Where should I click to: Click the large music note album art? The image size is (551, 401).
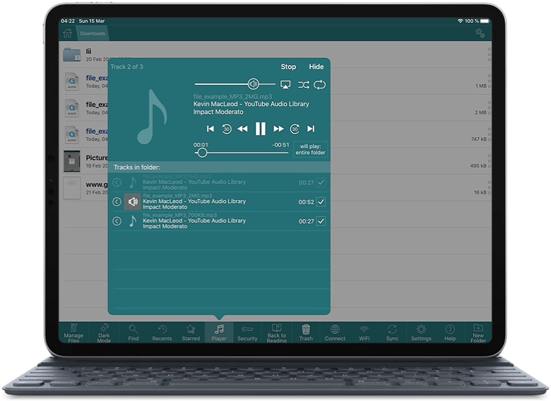[152, 117]
